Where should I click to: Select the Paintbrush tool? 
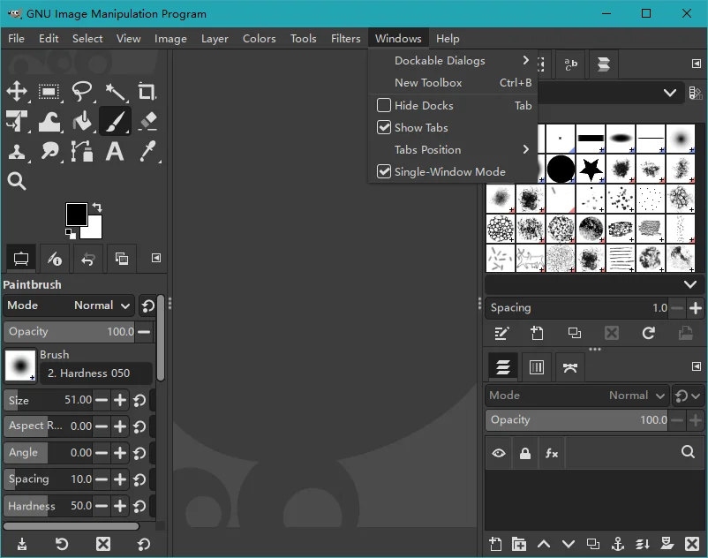tap(115, 121)
